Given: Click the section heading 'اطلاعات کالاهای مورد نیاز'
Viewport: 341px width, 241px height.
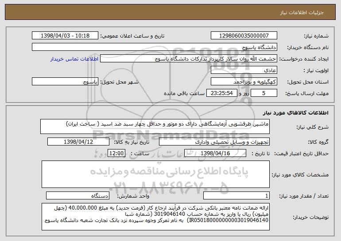Looking at the screenshot, I should (295, 113).
